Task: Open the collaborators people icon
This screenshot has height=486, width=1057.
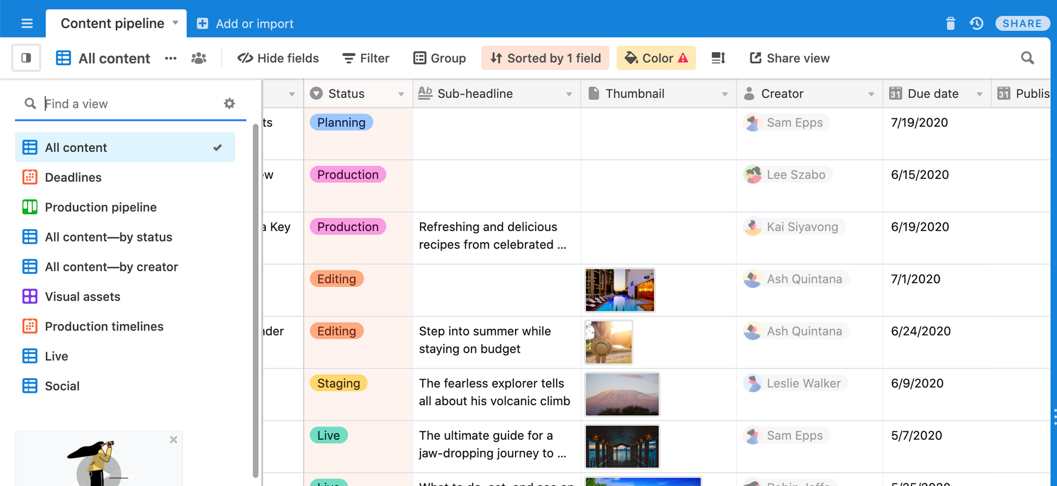Action: [199, 58]
